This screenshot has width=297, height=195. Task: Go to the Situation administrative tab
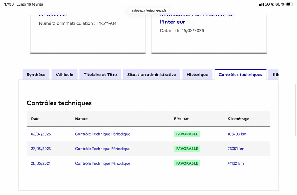151,75
